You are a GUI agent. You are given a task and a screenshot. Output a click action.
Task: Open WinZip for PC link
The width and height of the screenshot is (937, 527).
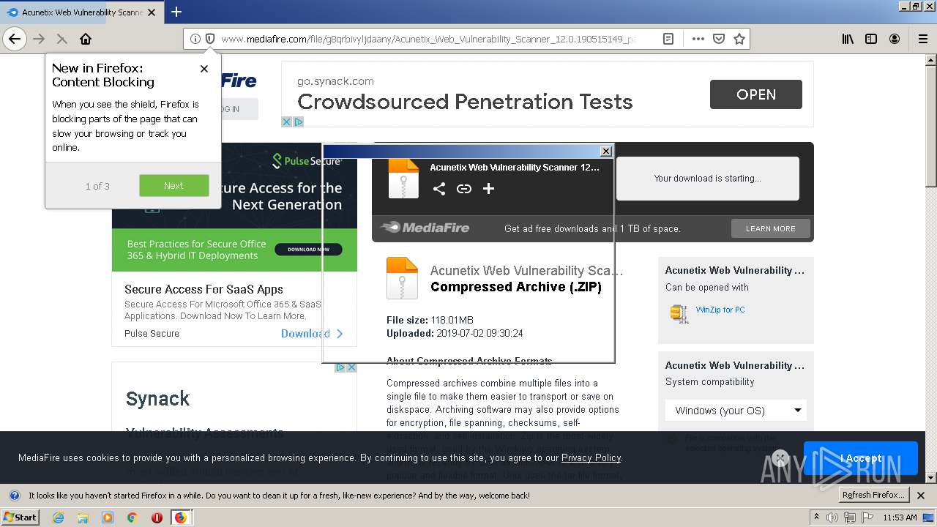720,310
